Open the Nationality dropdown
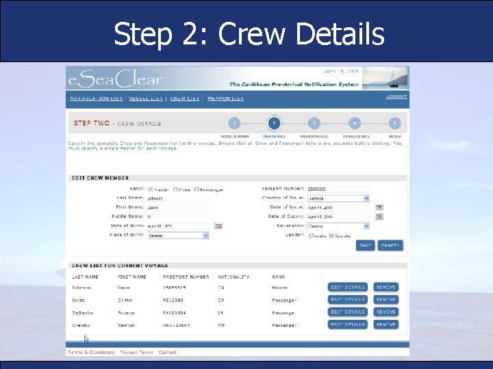The width and height of the screenshot is (493, 369). click(x=338, y=226)
